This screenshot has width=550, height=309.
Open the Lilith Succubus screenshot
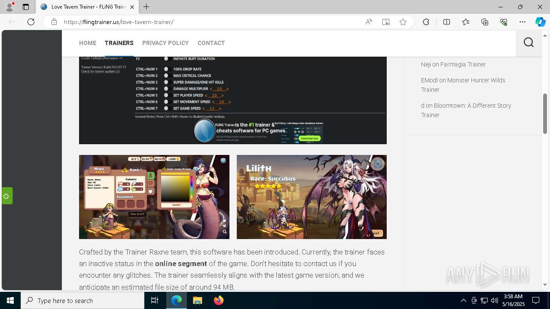tap(312, 197)
